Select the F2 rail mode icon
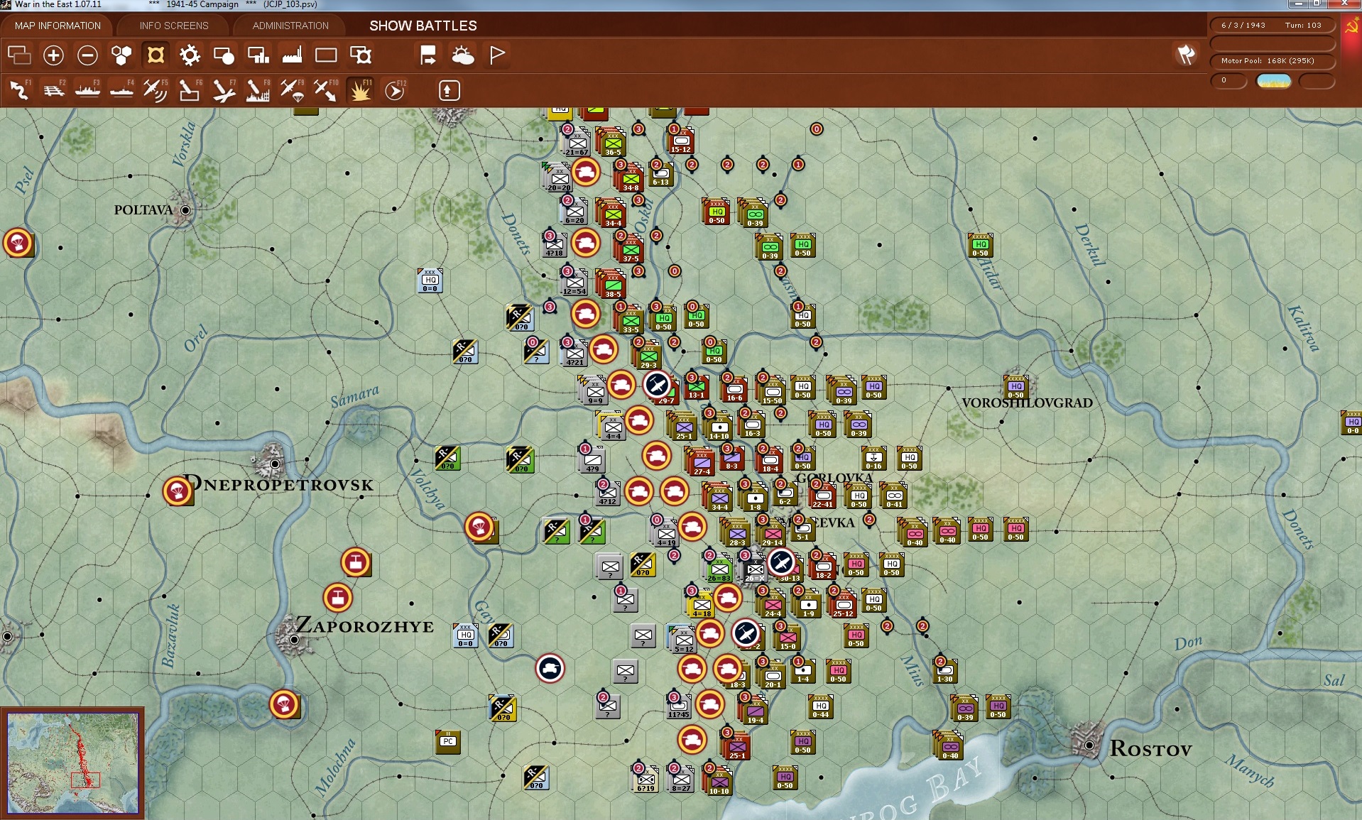 (53, 91)
